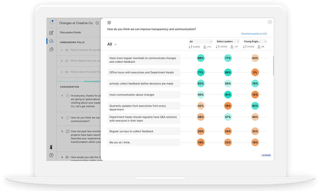The height and width of the screenshot is (191, 322).
Task: Click the help question mark icon
Action: coord(51,155)
